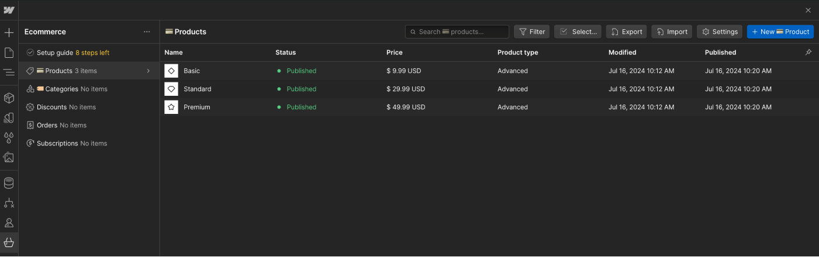Sort by Published column header
Viewport: 819px width, 257px height.
coord(721,53)
